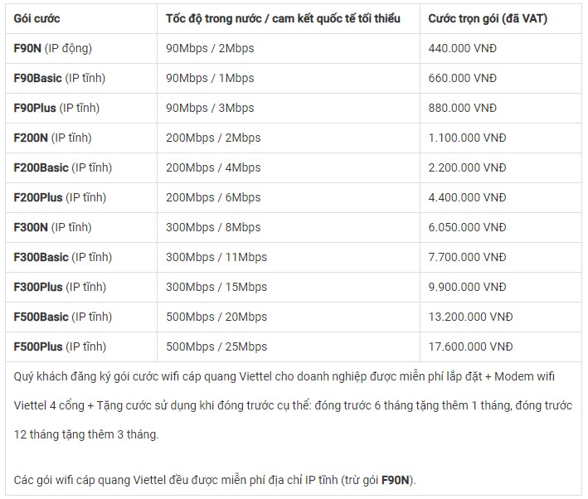Image resolution: width=588 pixels, height=499 pixels.
Task: Select the 500Mbps / 20Mbps speed cell
Action: [289, 317]
